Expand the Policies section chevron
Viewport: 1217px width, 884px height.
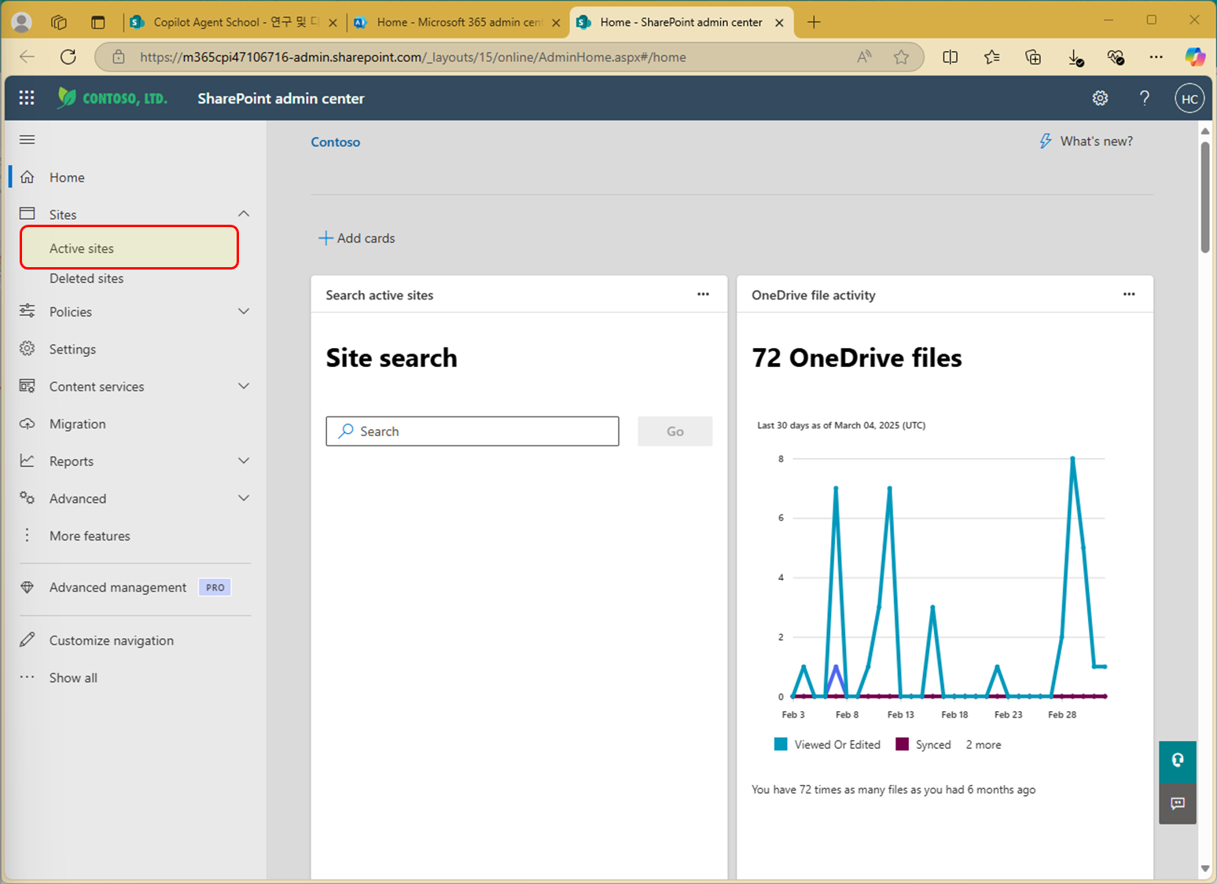[244, 311]
